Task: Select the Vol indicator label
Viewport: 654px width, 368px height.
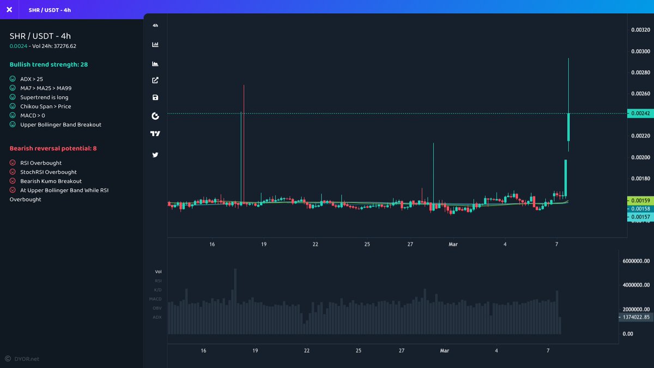Action: (x=158, y=272)
